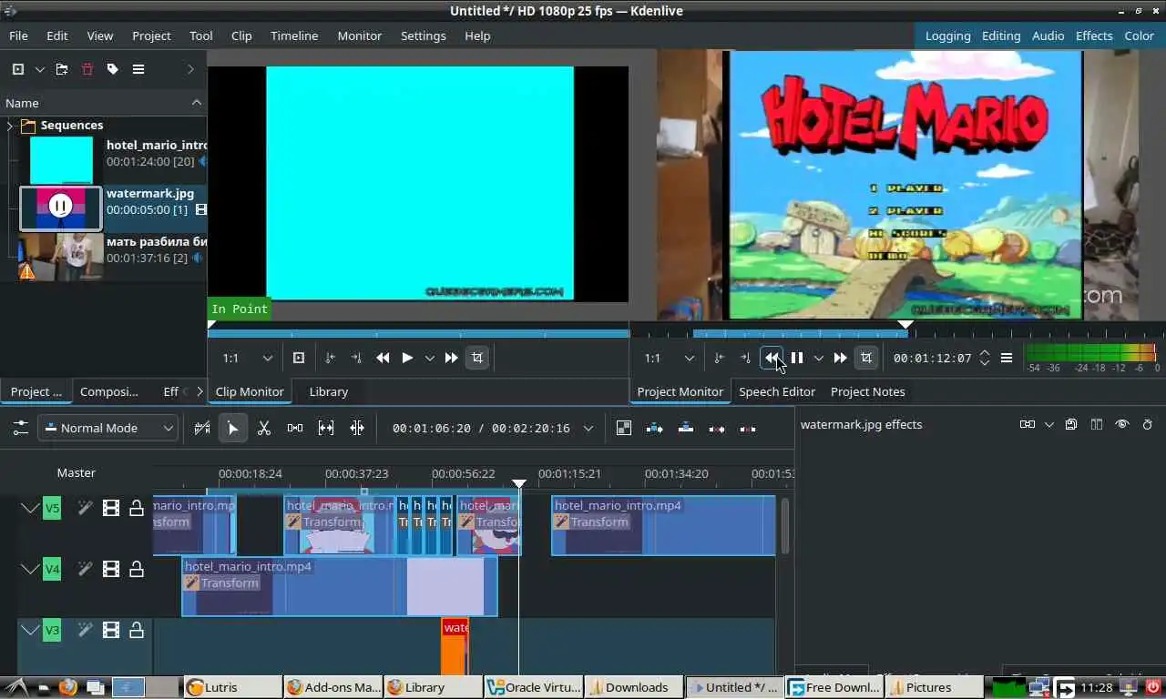Click the Create Folder icon in bin toolbar
Viewport: 1166px width, 699px height.
pyautogui.click(x=62, y=69)
